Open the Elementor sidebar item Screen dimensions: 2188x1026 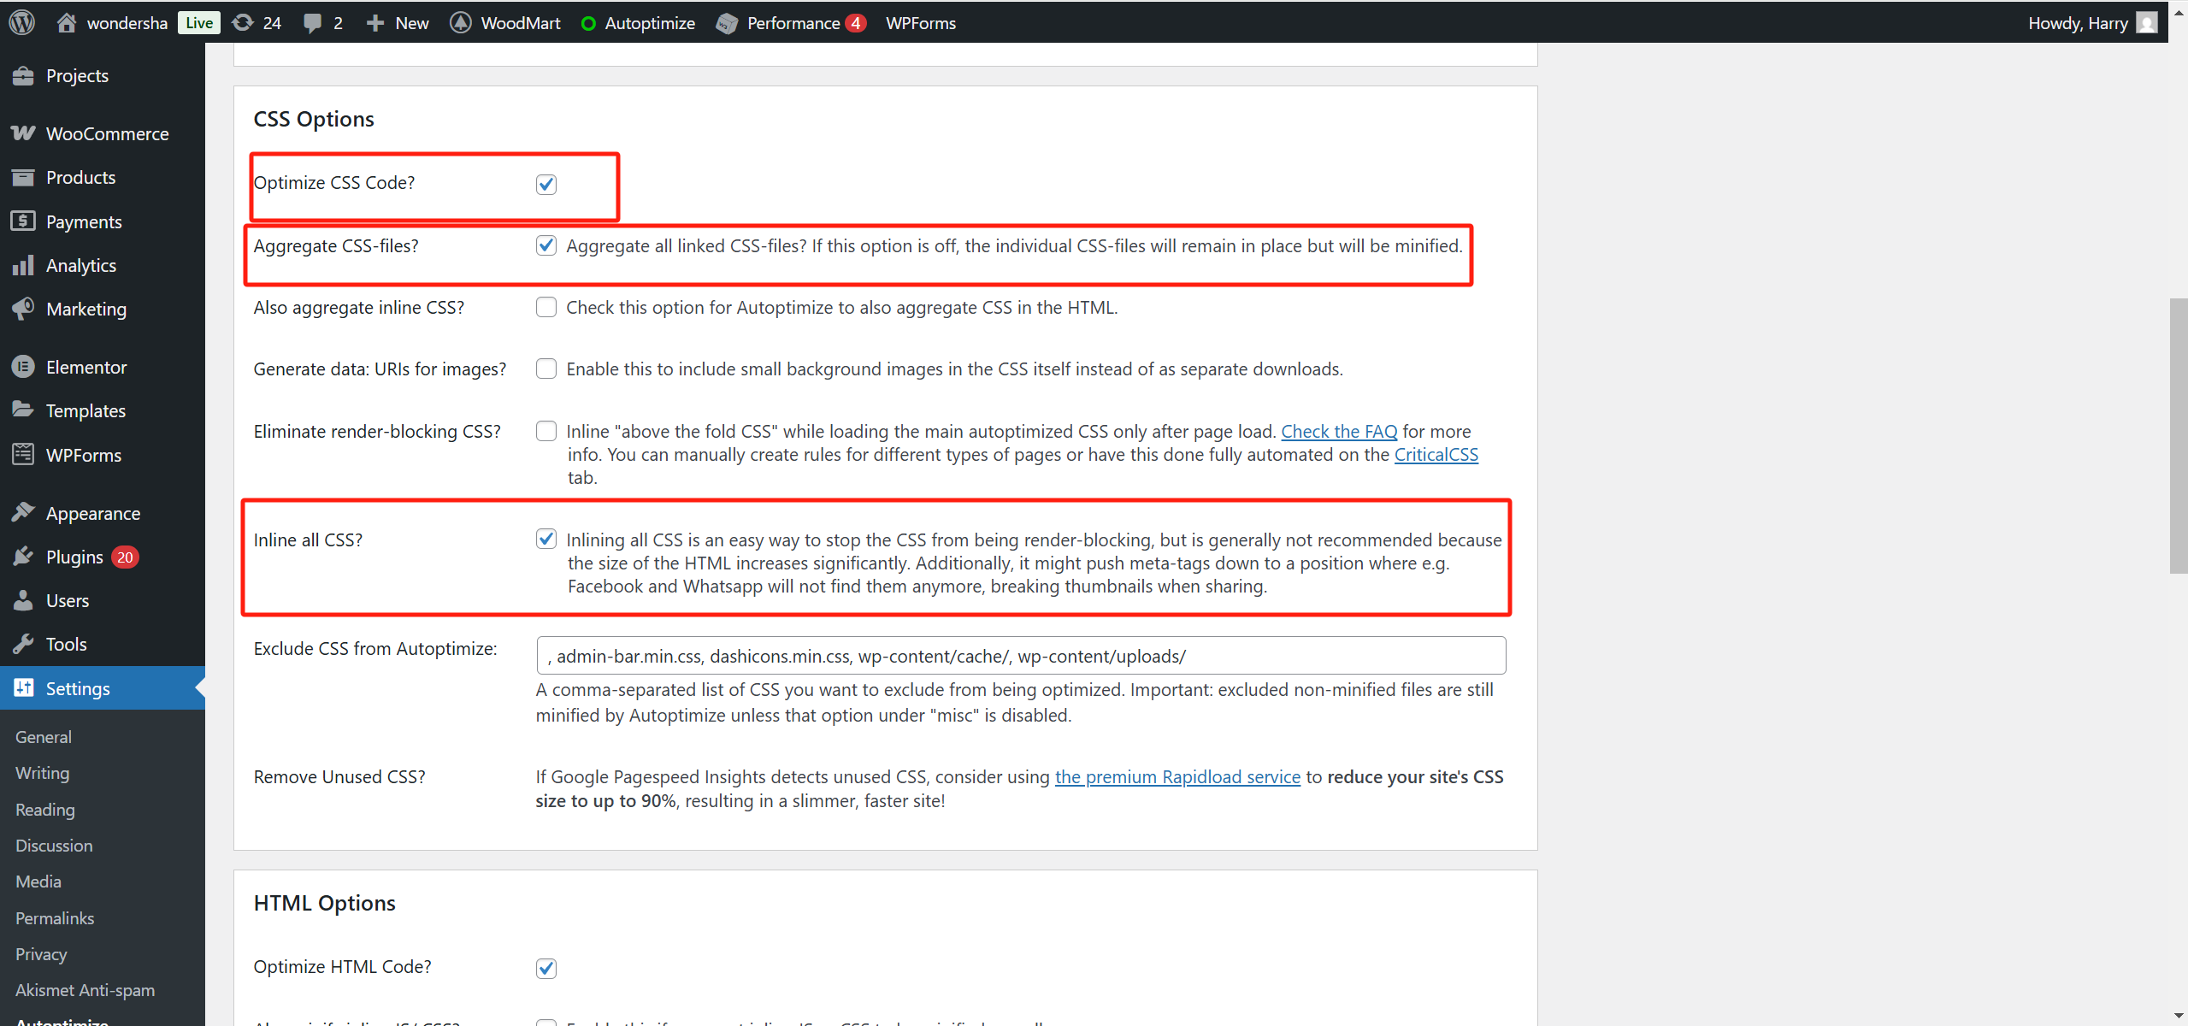click(86, 367)
